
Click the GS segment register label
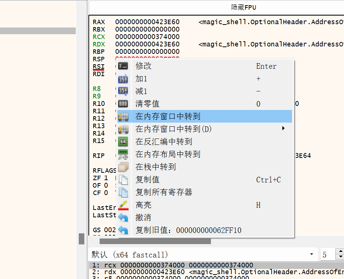[x=97, y=230]
